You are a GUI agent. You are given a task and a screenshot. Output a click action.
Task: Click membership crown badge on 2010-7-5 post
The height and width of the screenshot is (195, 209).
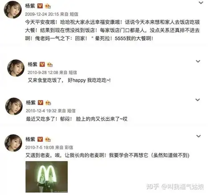click(x=48, y=139)
